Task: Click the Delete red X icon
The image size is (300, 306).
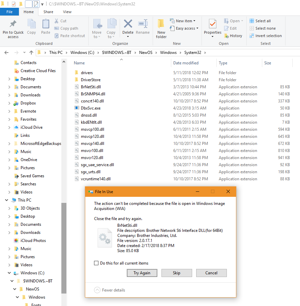Action: tap(128, 24)
